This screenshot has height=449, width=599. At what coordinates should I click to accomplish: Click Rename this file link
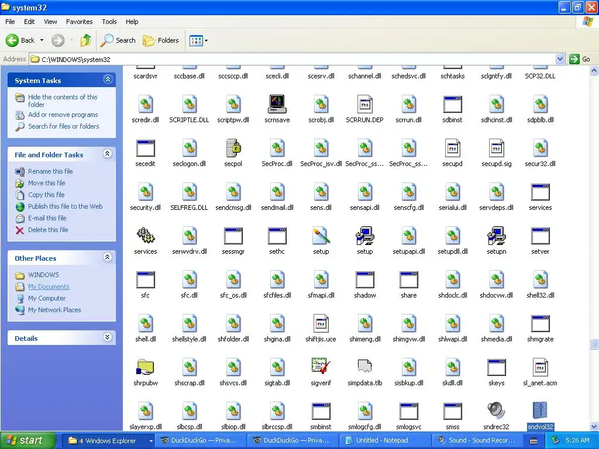pos(50,171)
